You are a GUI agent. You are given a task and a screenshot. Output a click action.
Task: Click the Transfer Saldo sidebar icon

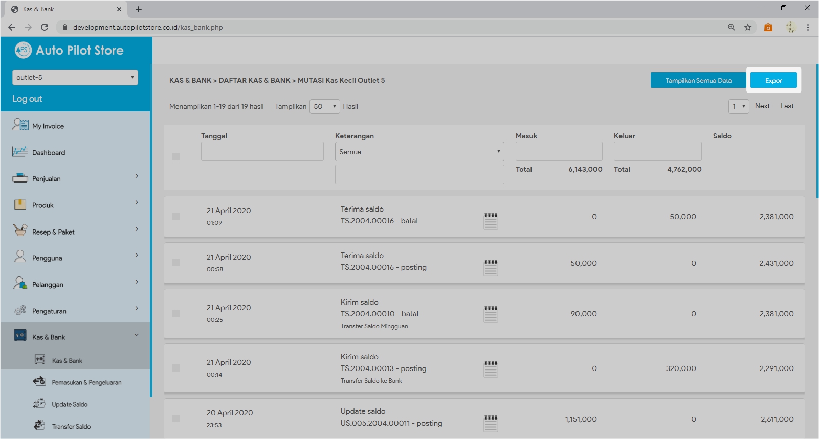(x=39, y=426)
